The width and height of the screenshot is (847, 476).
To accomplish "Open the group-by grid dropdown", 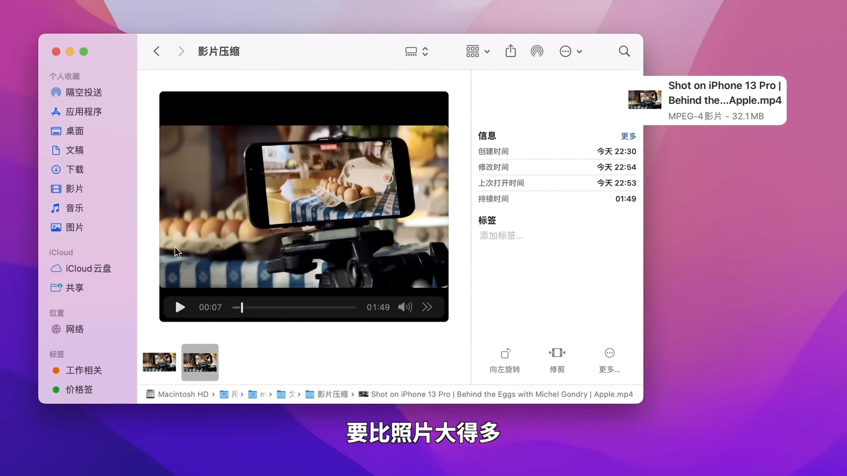I will coord(478,51).
